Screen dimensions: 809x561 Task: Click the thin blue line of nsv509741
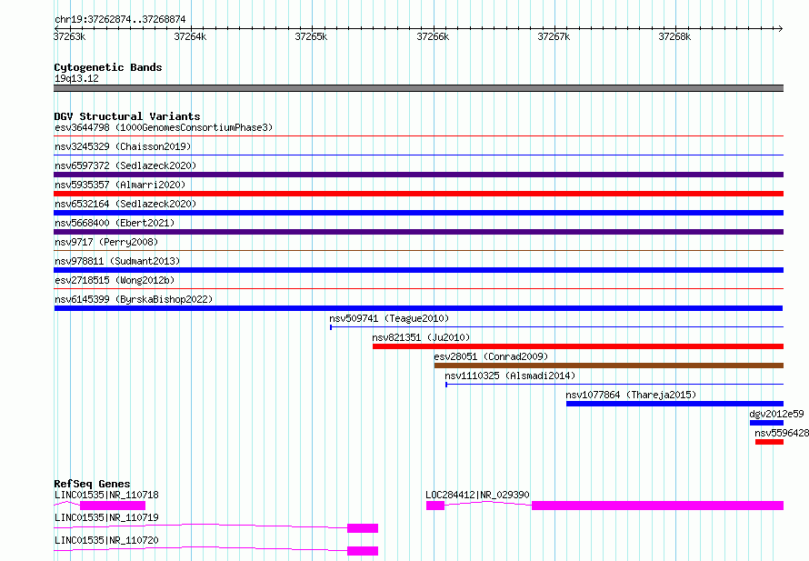[x=556, y=327]
